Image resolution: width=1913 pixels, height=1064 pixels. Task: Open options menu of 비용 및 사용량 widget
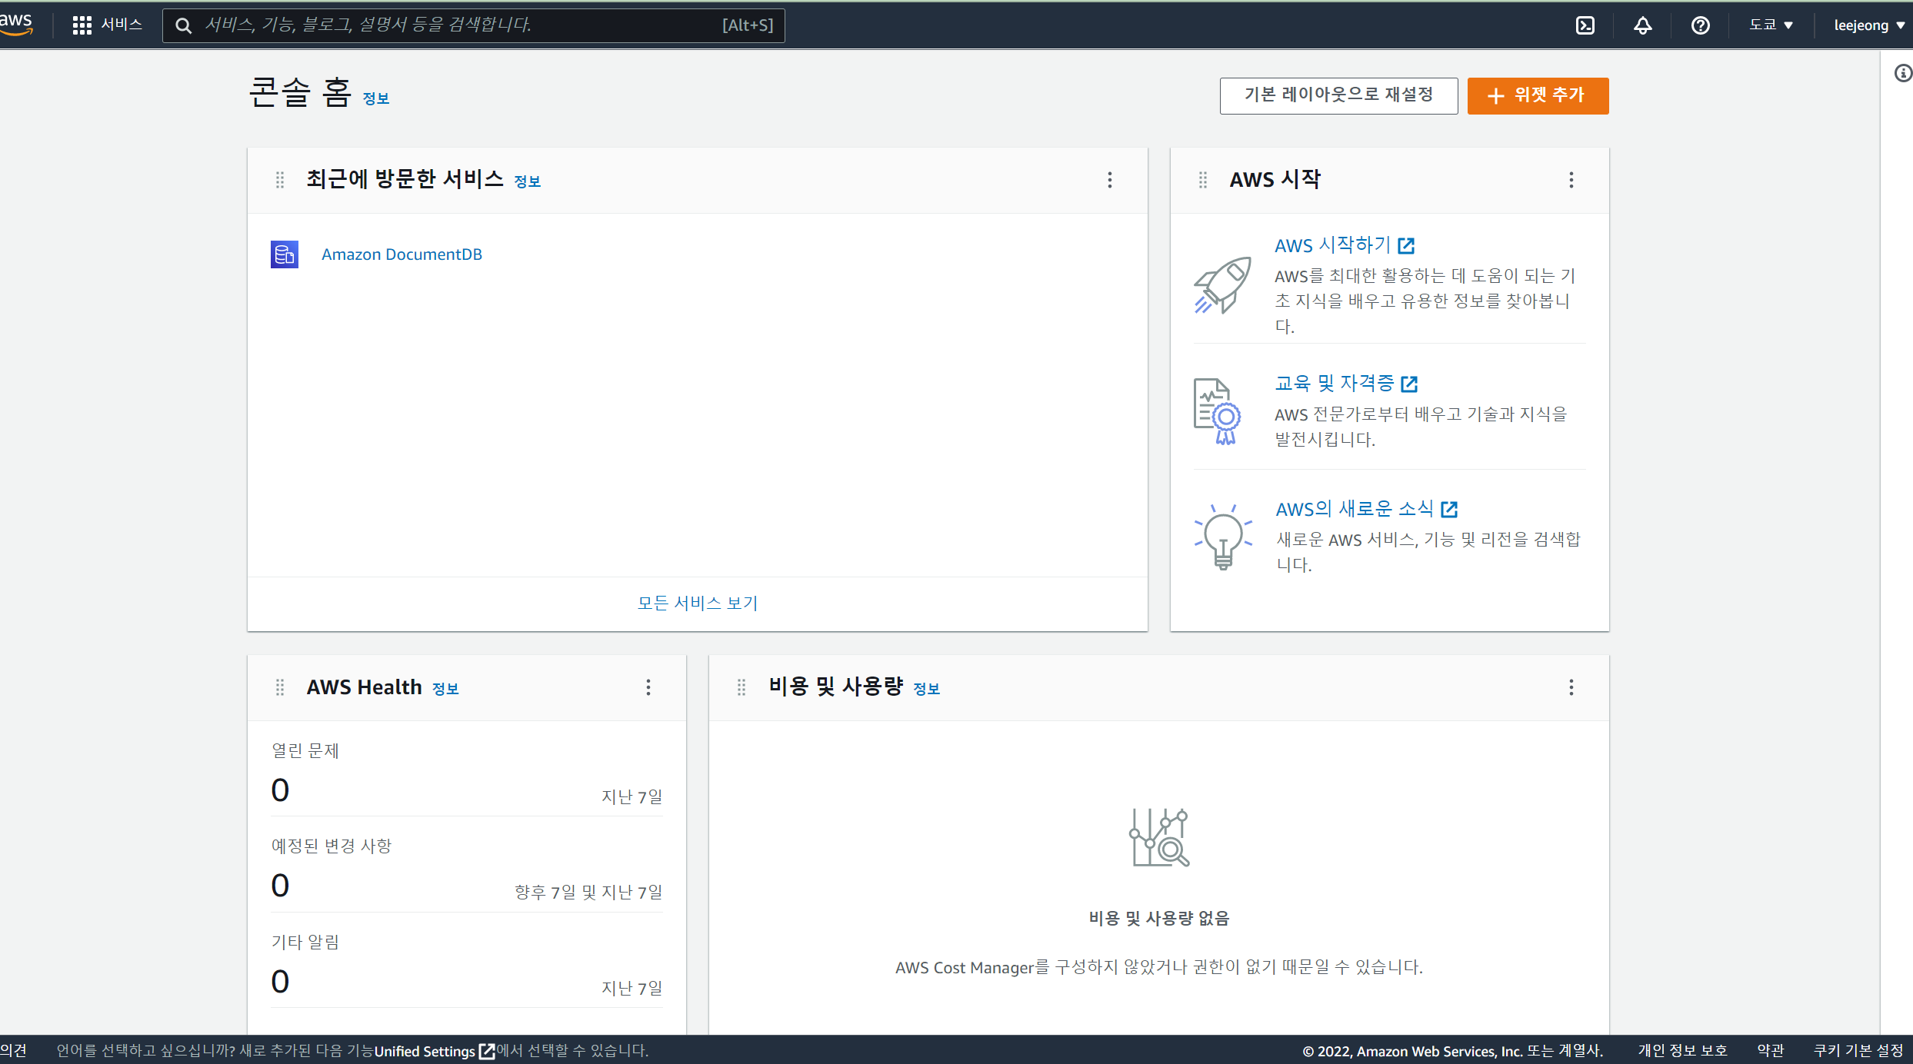point(1571,687)
